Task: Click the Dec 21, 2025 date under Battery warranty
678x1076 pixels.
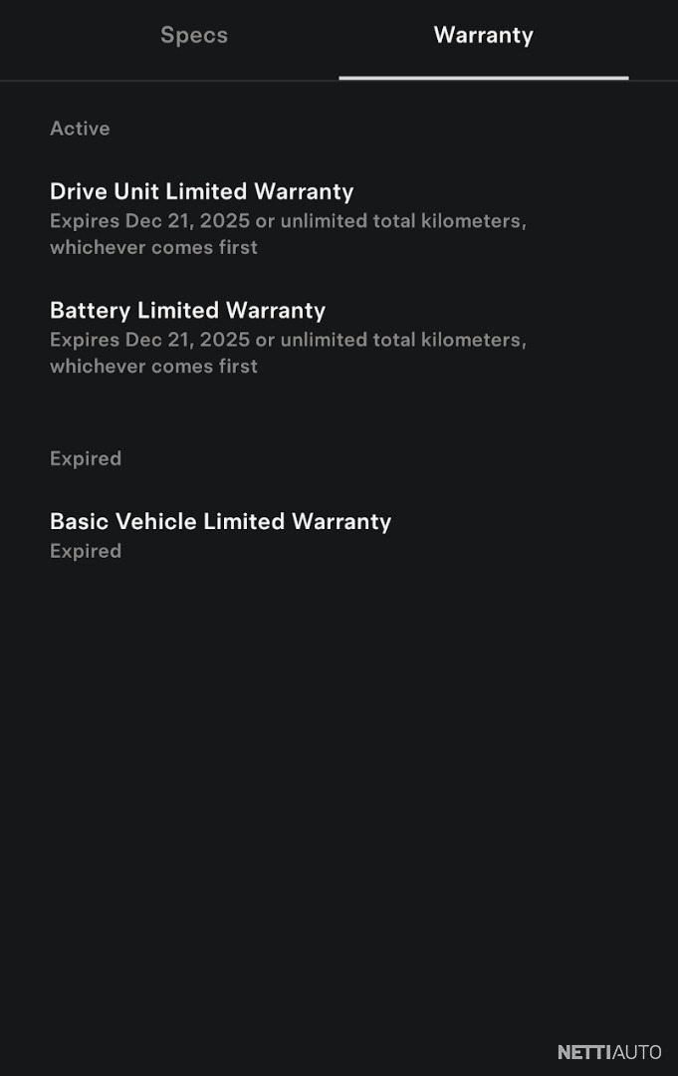Action: point(187,340)
